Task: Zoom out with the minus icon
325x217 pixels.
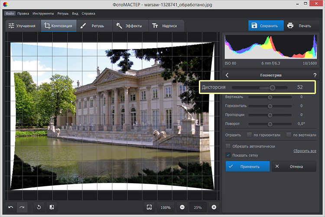Action: pos(182,207)
